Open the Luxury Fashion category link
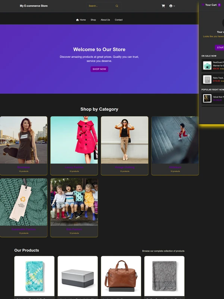The height and width of the screenshot is (299, 224). coord(74,167)
